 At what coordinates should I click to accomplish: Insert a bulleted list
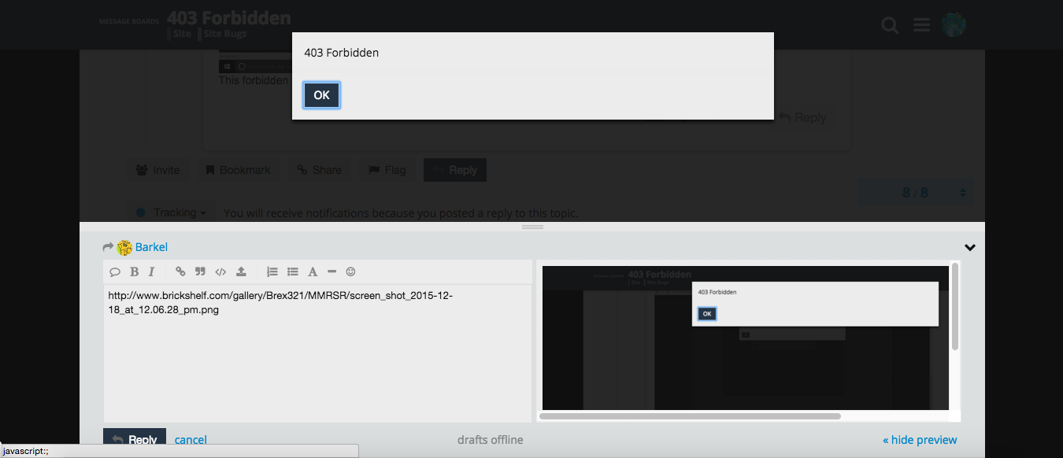[x=292, y=271]
